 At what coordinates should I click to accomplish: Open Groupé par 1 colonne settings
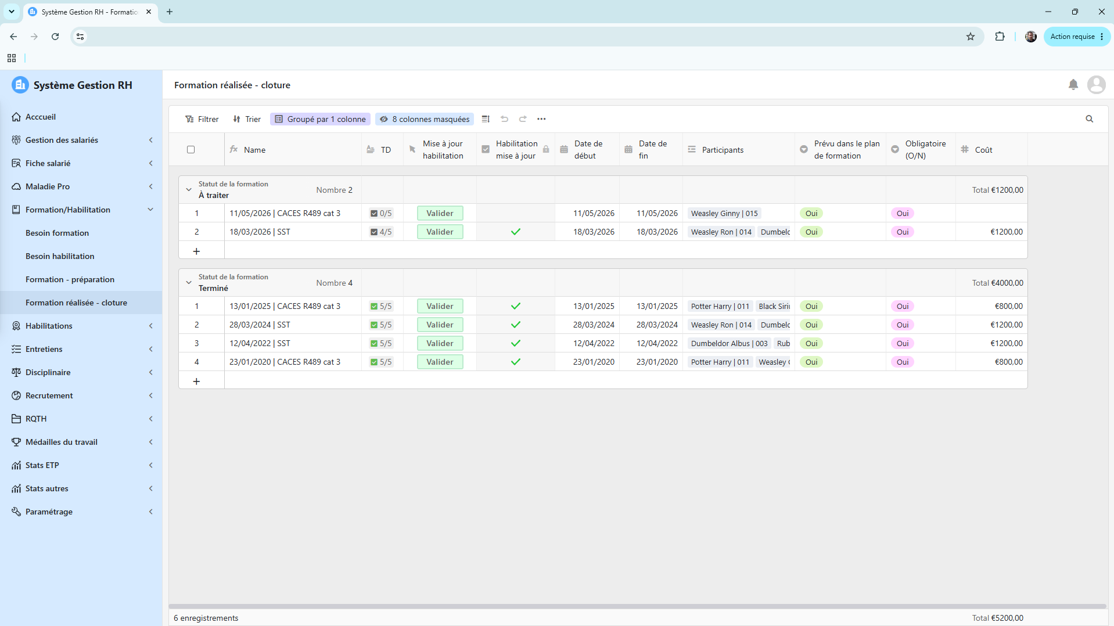click(321, 119)
